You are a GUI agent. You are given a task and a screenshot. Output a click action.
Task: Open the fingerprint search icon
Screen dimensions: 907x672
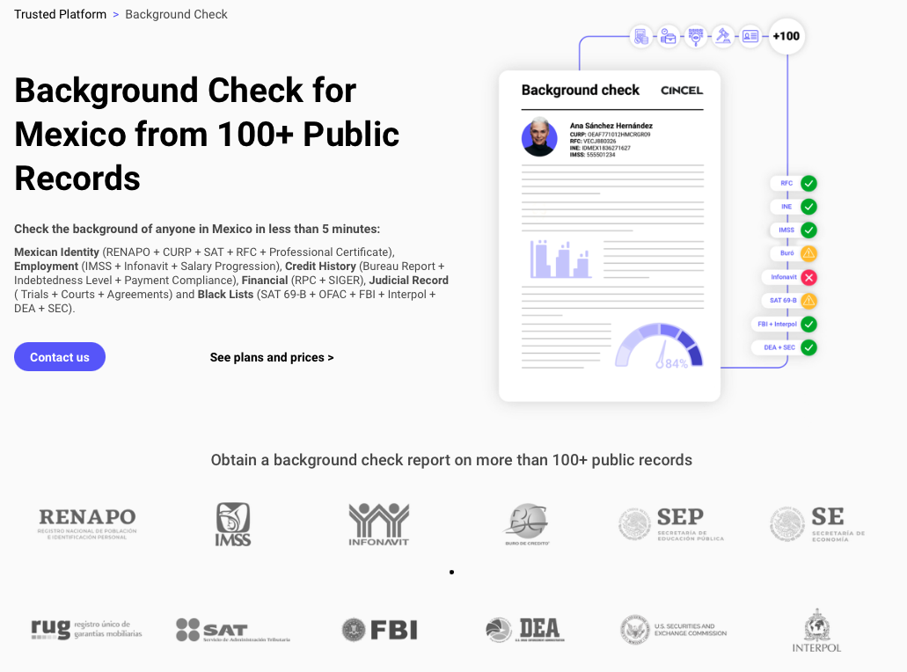(x=695, y=36)
